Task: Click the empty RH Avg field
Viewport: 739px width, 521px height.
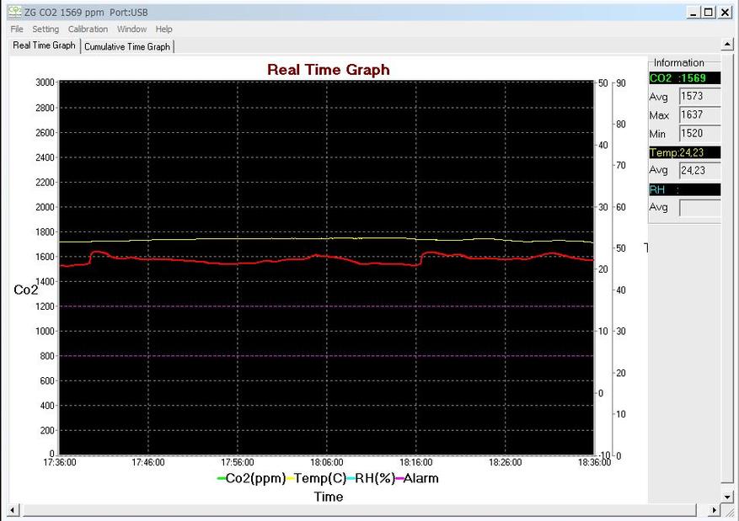Action: [x=700, y=208]
